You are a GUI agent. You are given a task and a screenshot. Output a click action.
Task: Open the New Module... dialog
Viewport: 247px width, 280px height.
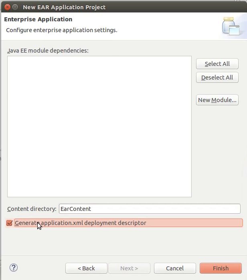coord(217,100)
